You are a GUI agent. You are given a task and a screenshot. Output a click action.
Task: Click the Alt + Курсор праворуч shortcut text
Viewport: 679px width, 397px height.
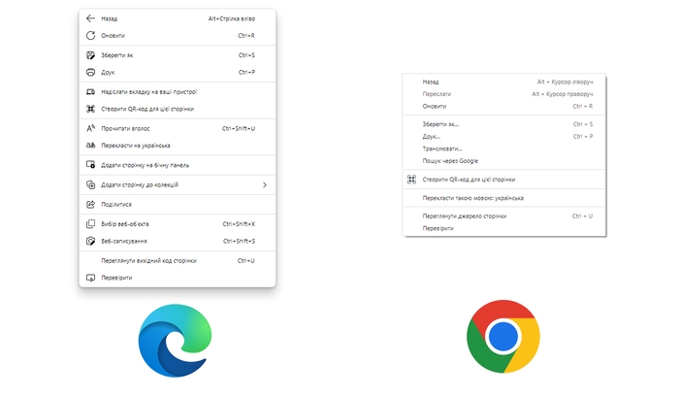pos(563,94)
